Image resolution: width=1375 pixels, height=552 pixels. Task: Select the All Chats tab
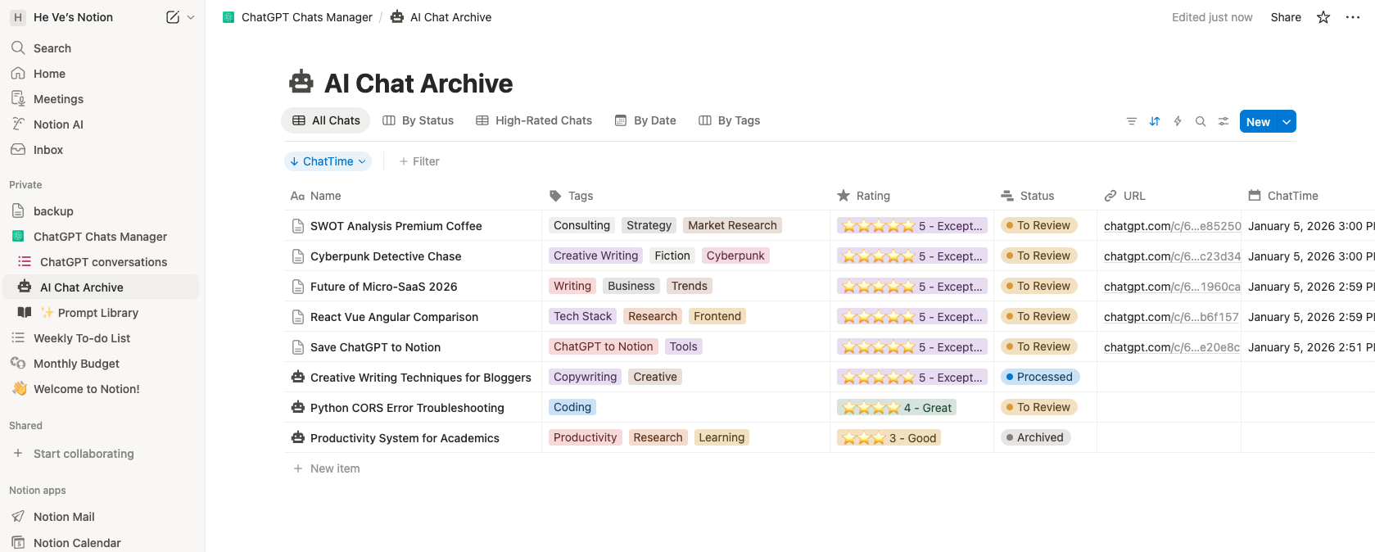click(x=326, y=120)
